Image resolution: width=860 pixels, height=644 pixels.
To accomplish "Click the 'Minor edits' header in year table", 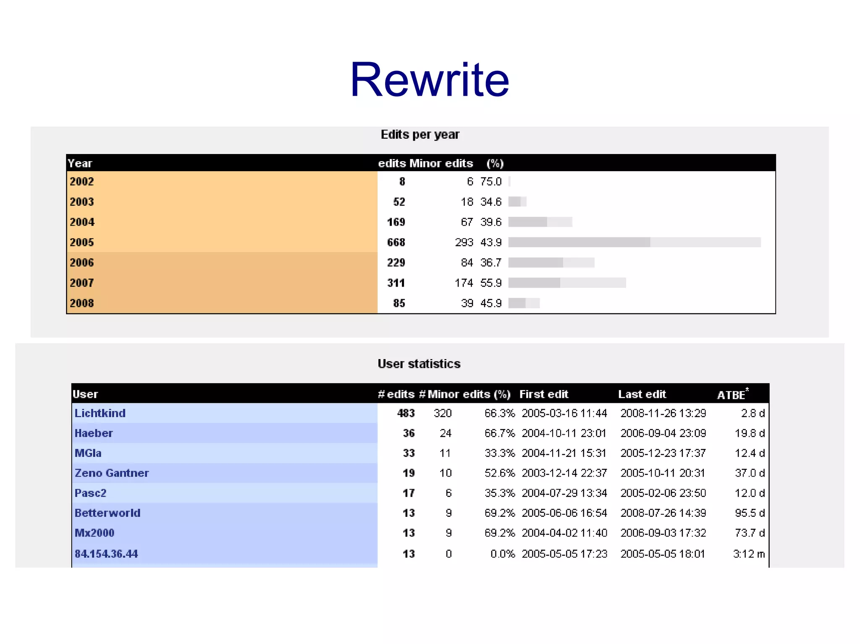I will coord(441,163).
